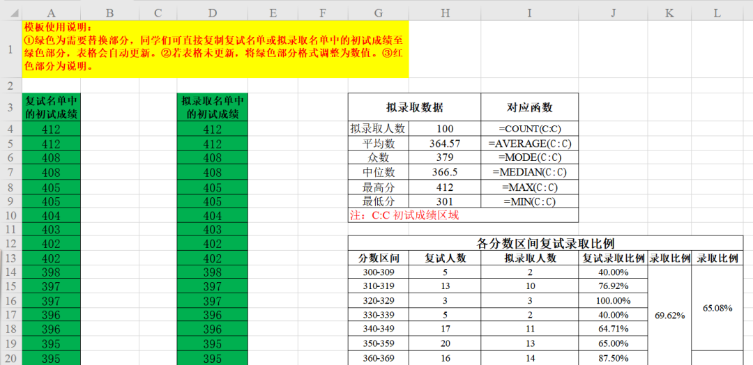Click the =AVERAGE(C:C) formula cell
Image resolution: width=753 pixels, height=365 pixels.
pyautogui.click(x=530, y=143)
